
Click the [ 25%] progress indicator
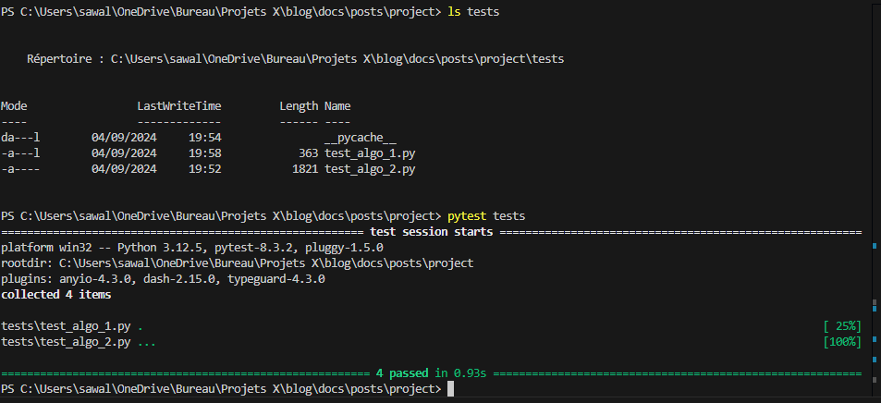pos(842,326)
